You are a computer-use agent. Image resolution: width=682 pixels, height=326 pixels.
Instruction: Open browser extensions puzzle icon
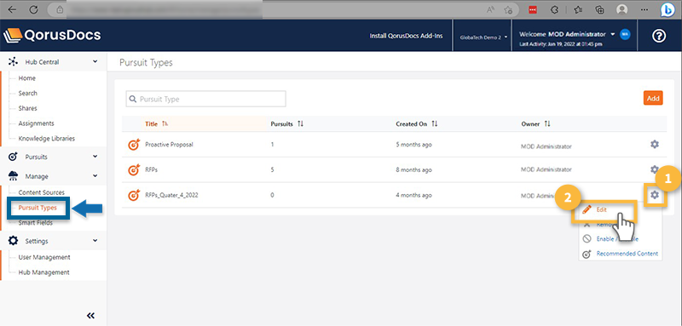pyautogui.click(x=555, y=9)
